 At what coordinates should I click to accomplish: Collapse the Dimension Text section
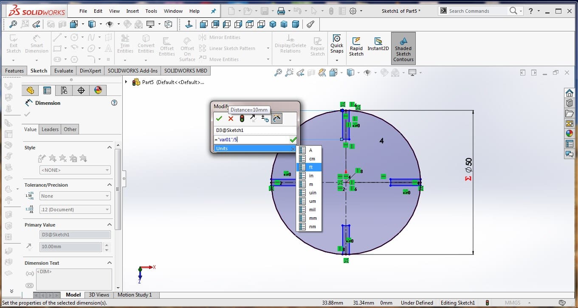[110, 263]
